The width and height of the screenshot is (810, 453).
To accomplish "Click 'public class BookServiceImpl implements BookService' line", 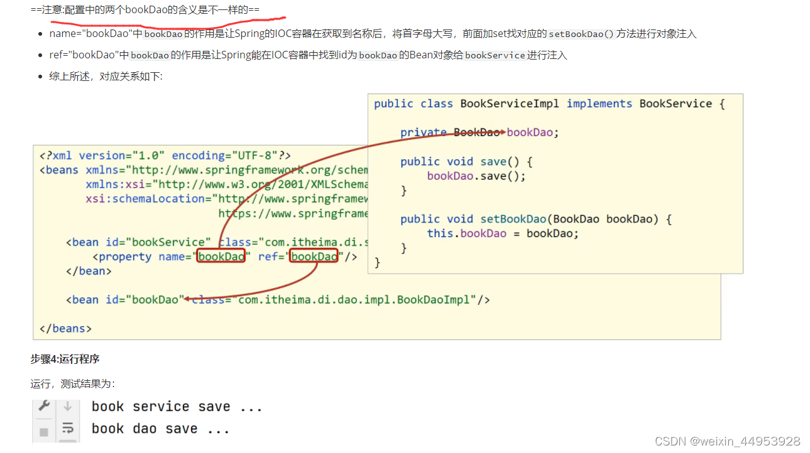I will coord(549,104).
